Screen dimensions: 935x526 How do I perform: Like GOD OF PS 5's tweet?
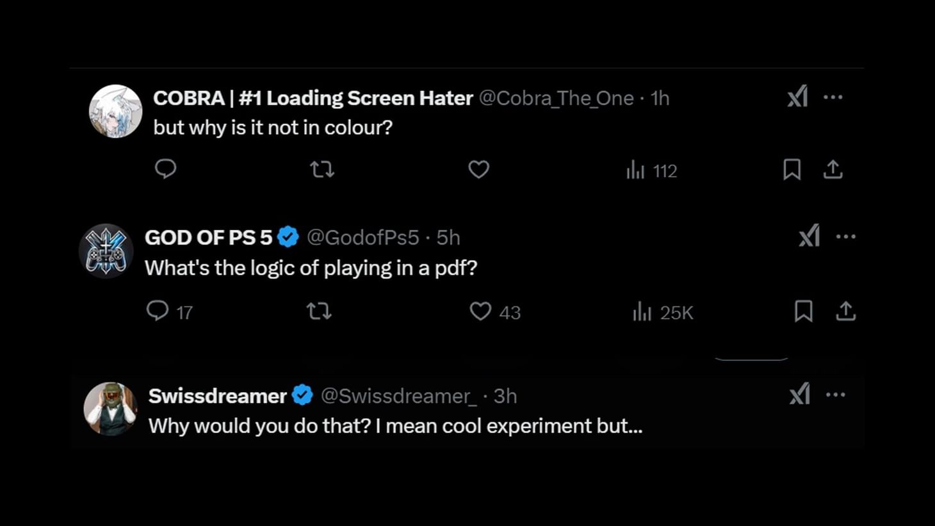click(480, 311)
